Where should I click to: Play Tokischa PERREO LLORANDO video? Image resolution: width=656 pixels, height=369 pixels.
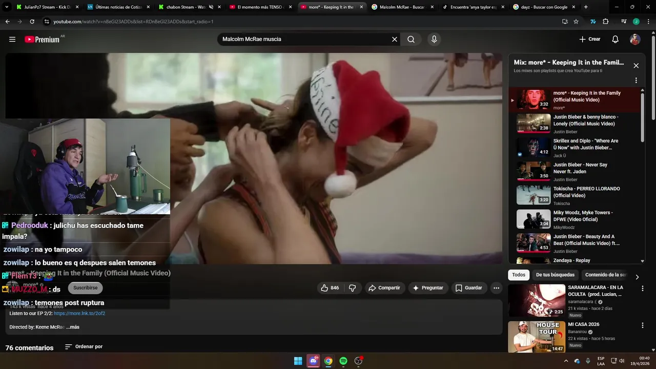(576, 196)
